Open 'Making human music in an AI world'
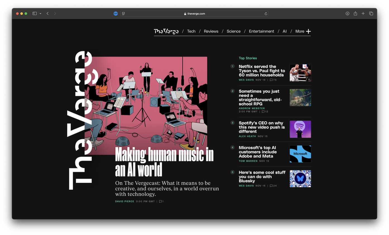Viewport: 389px width, 235px height. pyautogui.click(x=164, y=162)
